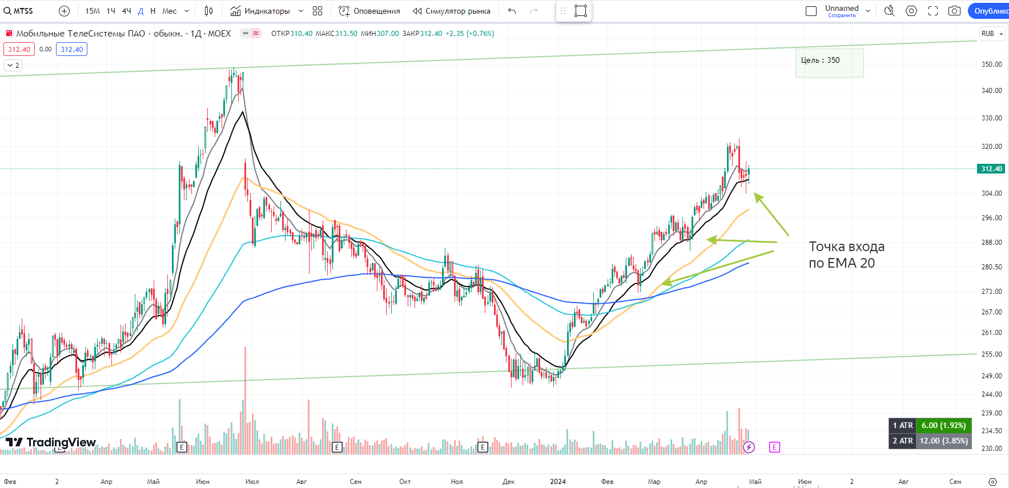Open the RUB currency dropdown
This screenshot has height=488, width=1009.
(x=992, y=34)
